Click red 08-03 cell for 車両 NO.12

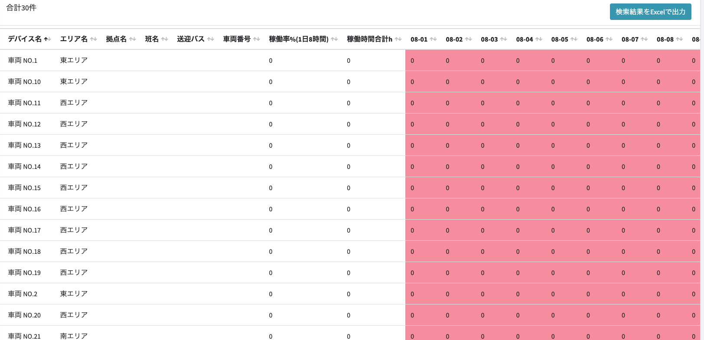click(482, 124)
